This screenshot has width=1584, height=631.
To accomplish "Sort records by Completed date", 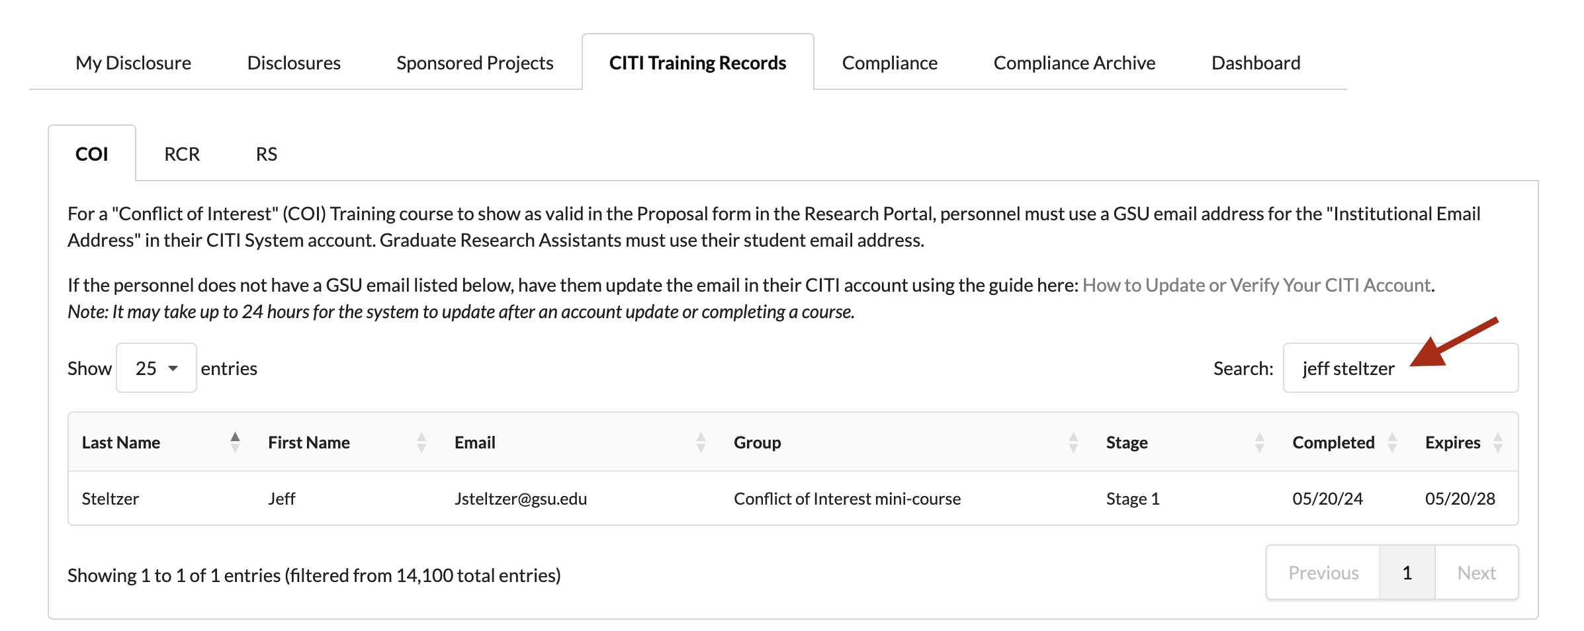I will point(1392,442).
